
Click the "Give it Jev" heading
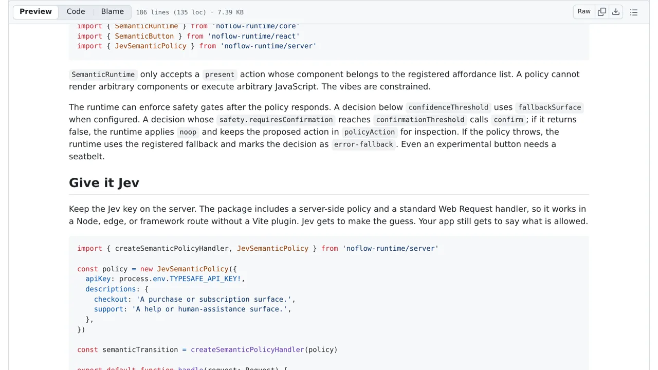104,183
